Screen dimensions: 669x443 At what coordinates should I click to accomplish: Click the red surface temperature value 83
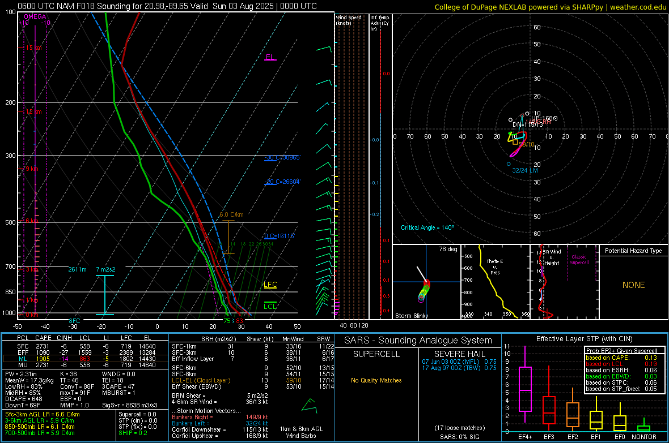pyautogui.click(x=239, y=321)
